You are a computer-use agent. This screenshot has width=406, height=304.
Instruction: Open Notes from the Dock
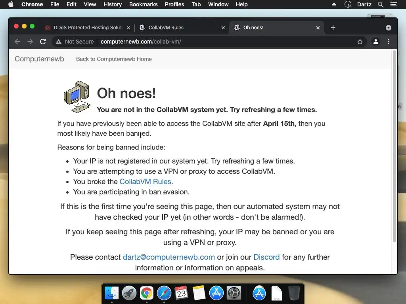pos(199,293)
